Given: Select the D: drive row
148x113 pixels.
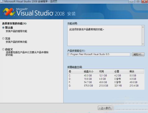Looking at the screenshot, I should coord(106,79).
